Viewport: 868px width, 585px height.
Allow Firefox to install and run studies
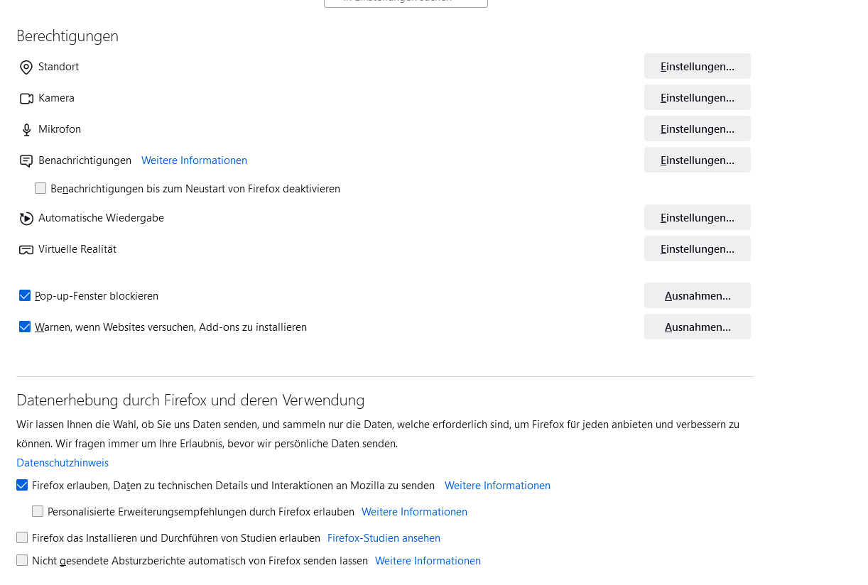click(22, 537)
